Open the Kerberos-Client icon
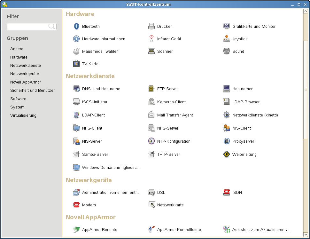The image size is (310, 239). pyautogui.click(x=151, y=102)
